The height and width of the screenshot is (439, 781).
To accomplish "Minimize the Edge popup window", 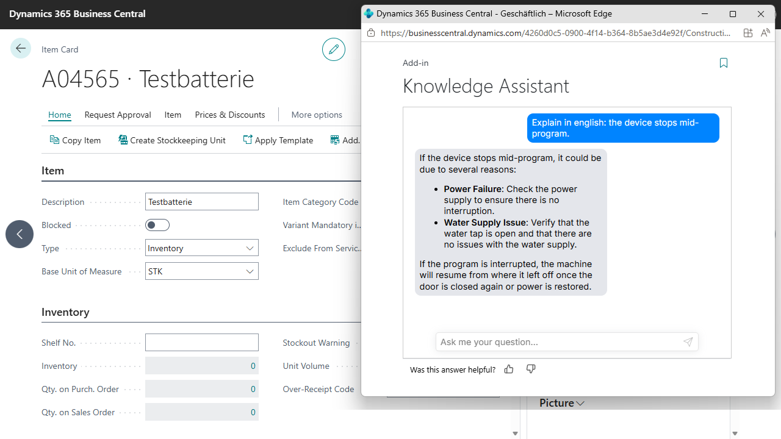I will point(705,13).
